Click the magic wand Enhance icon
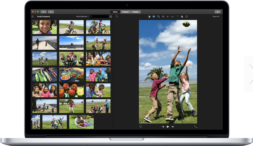 click(x=117, y=16)
